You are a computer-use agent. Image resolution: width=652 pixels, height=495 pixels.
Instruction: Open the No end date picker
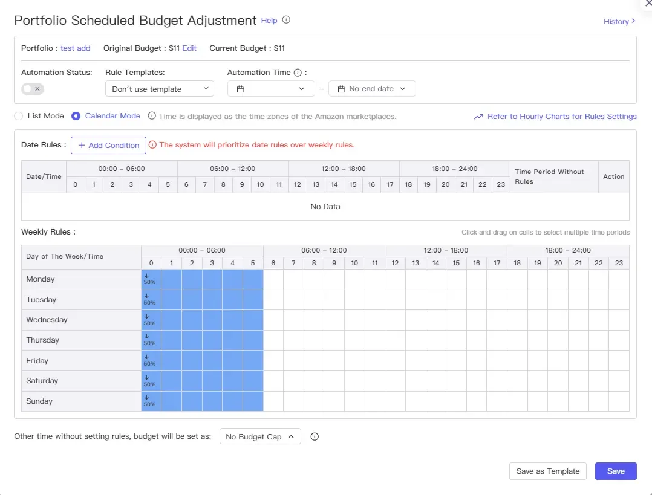coord(372,88)
